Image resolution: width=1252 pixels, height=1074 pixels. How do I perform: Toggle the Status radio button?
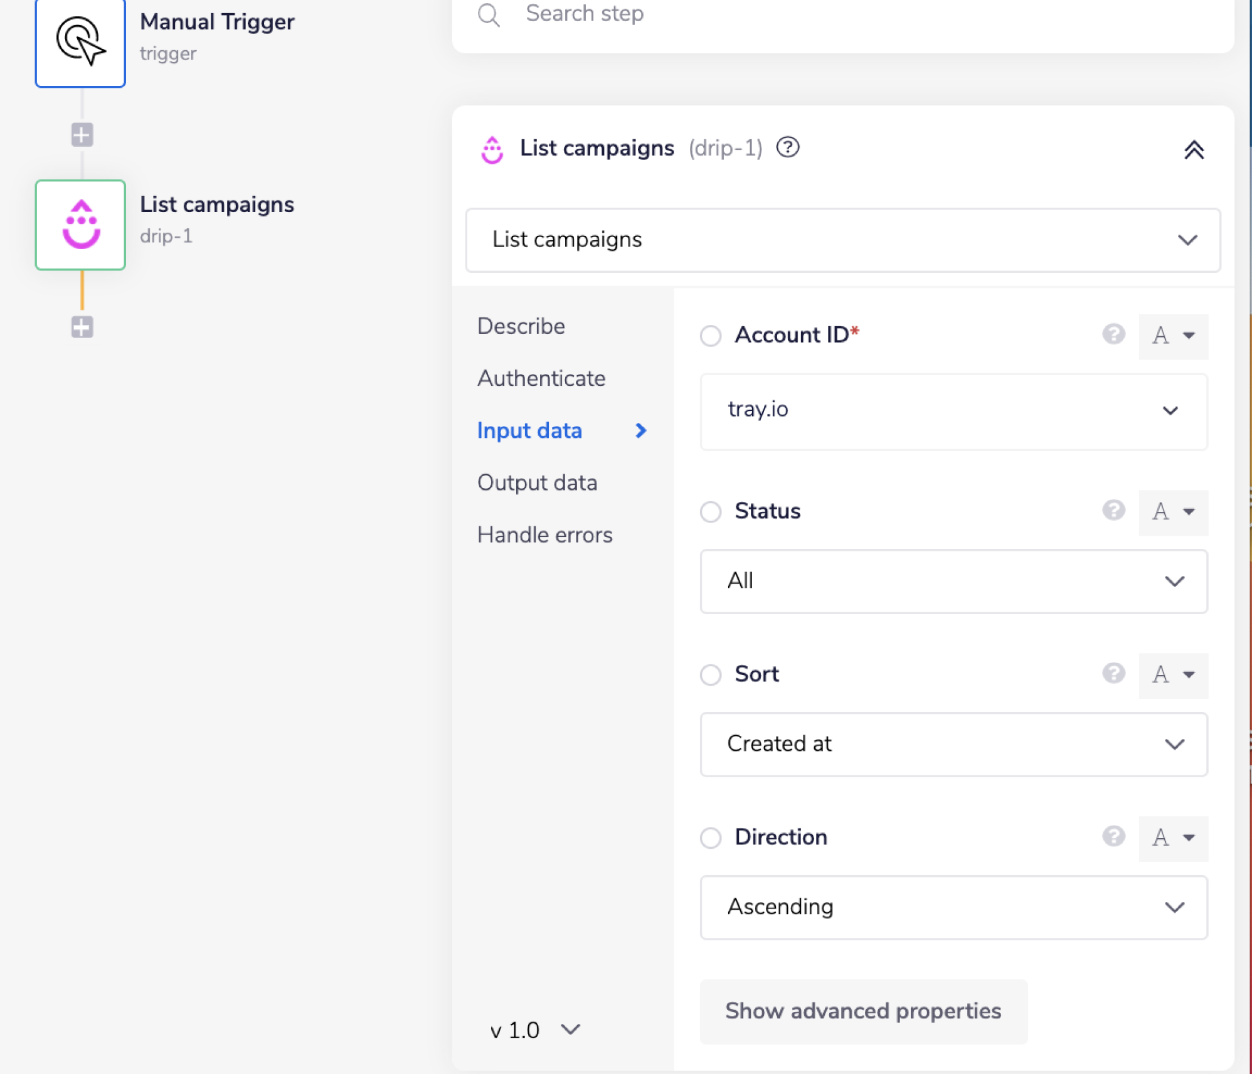tap(711, 511)
